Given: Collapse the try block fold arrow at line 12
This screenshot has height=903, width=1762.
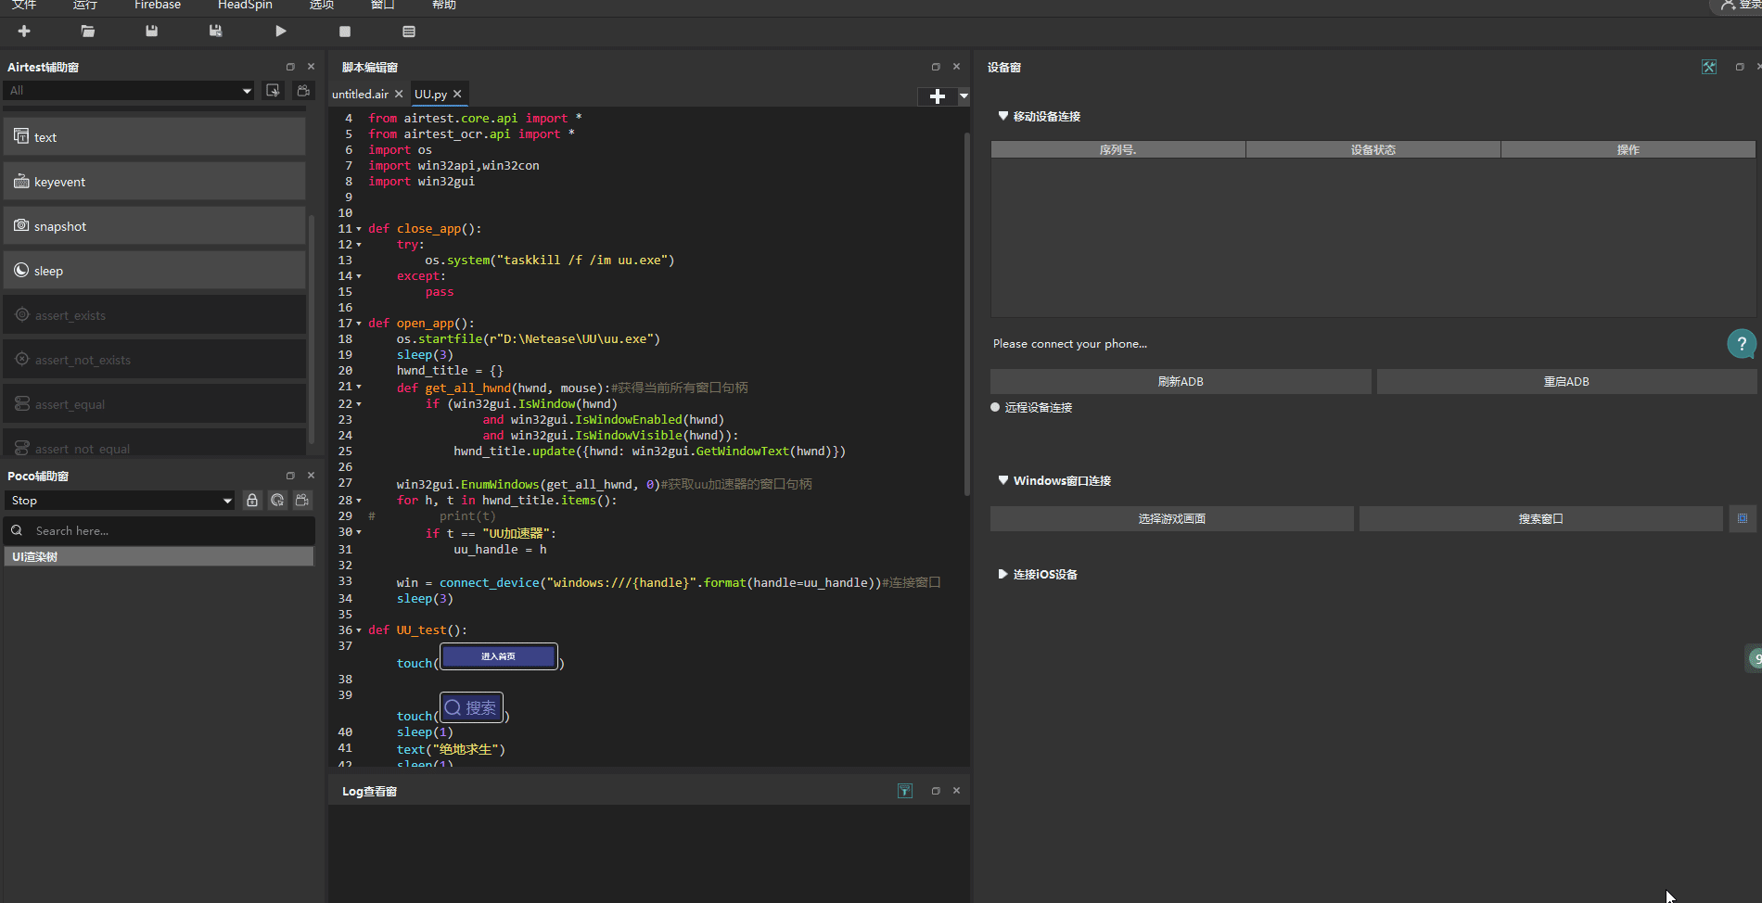Looking at the screenshot, I should (x=359, y=245).
